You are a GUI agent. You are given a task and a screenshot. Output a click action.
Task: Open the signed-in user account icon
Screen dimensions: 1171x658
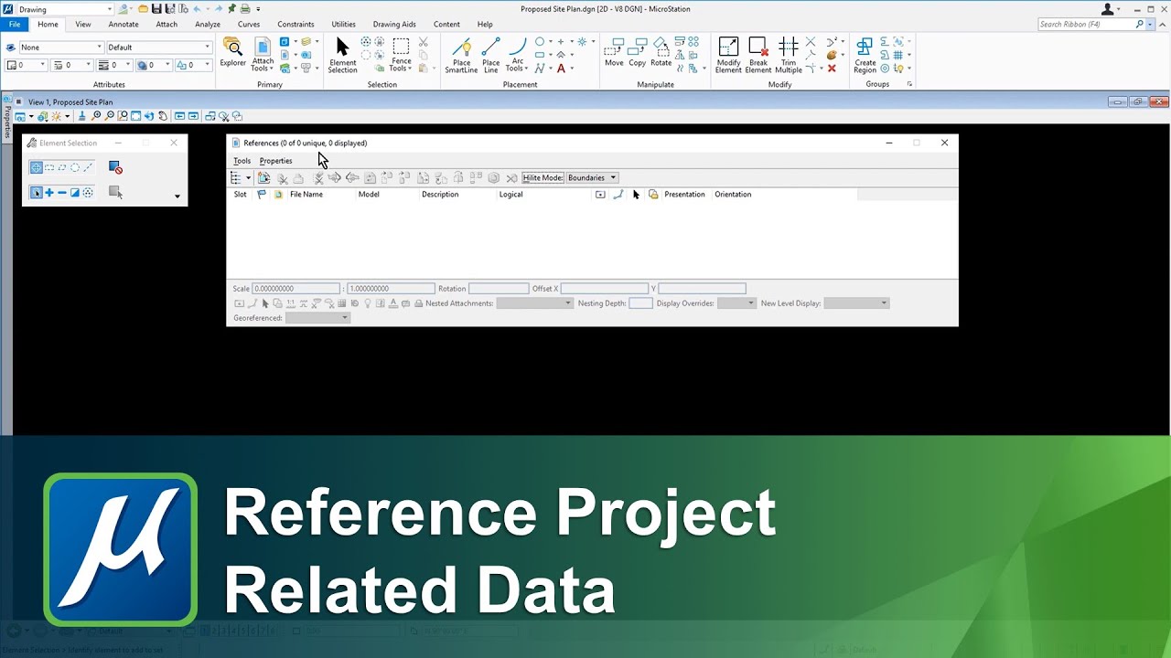tap(1108, 9)
